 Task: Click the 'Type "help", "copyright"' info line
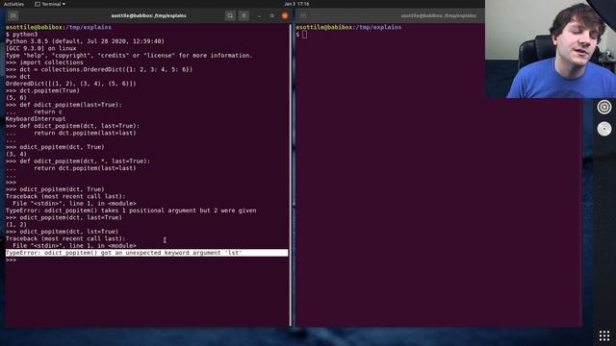129,56
